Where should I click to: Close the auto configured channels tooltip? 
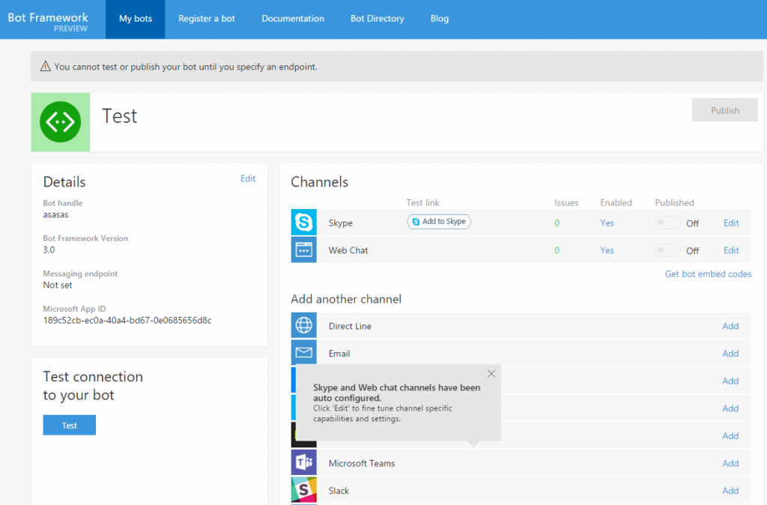491,374
